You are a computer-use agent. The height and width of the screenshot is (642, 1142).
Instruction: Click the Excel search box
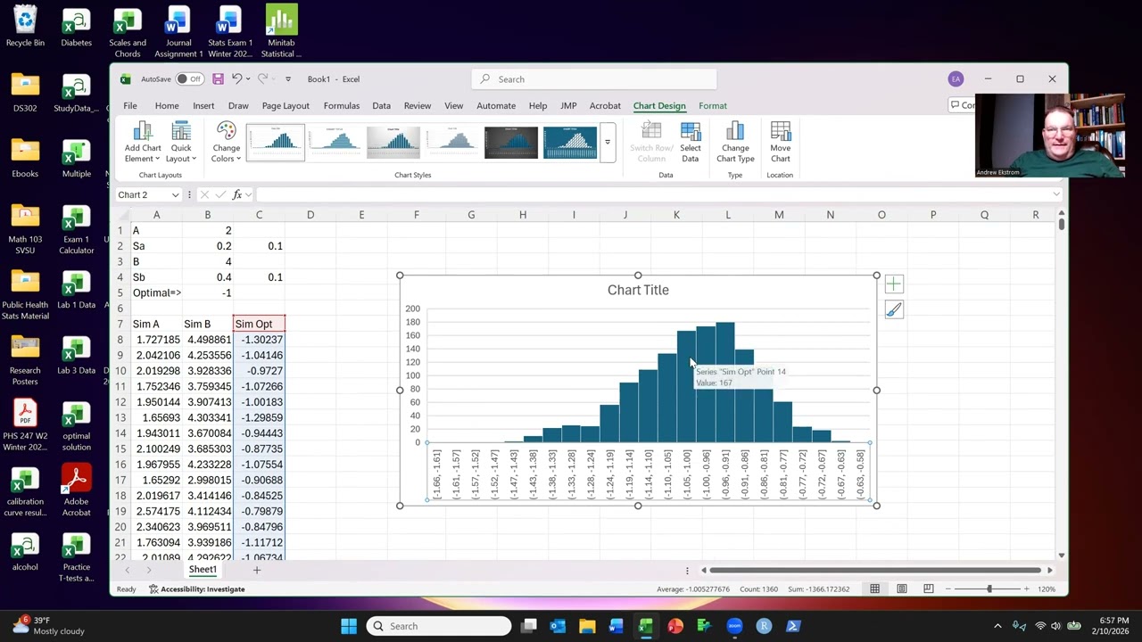pos(594,79)
